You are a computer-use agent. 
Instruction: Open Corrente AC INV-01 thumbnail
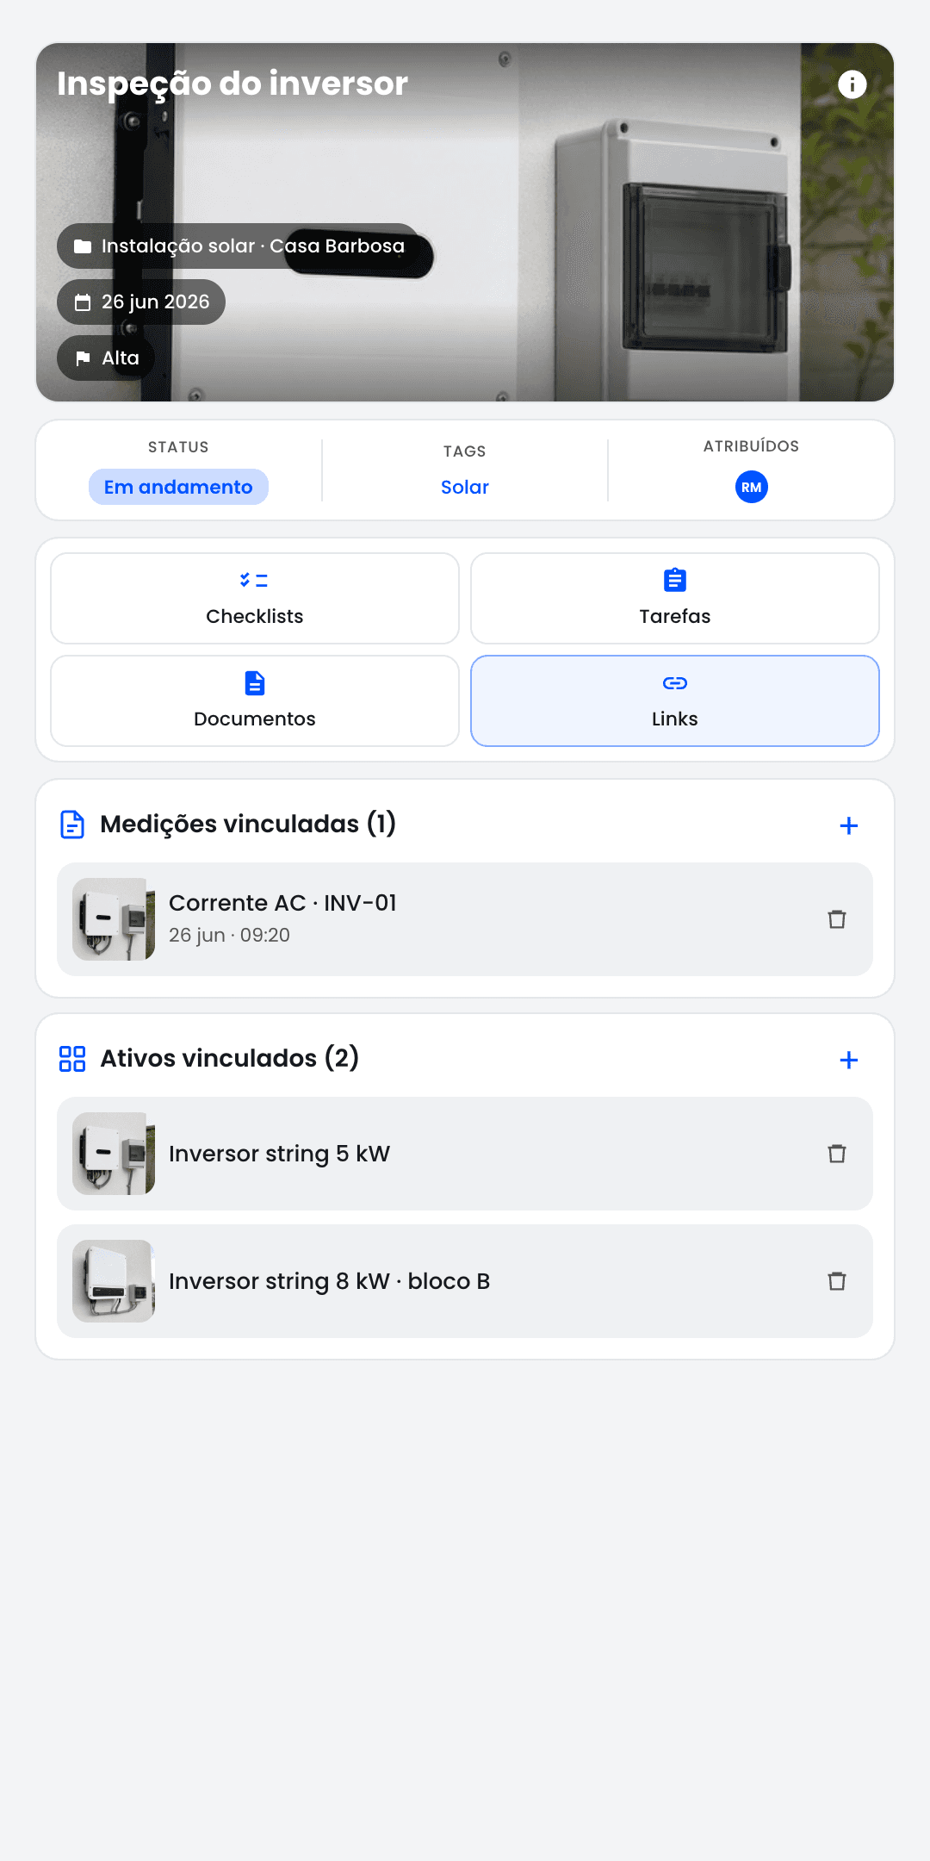(114, 919)
